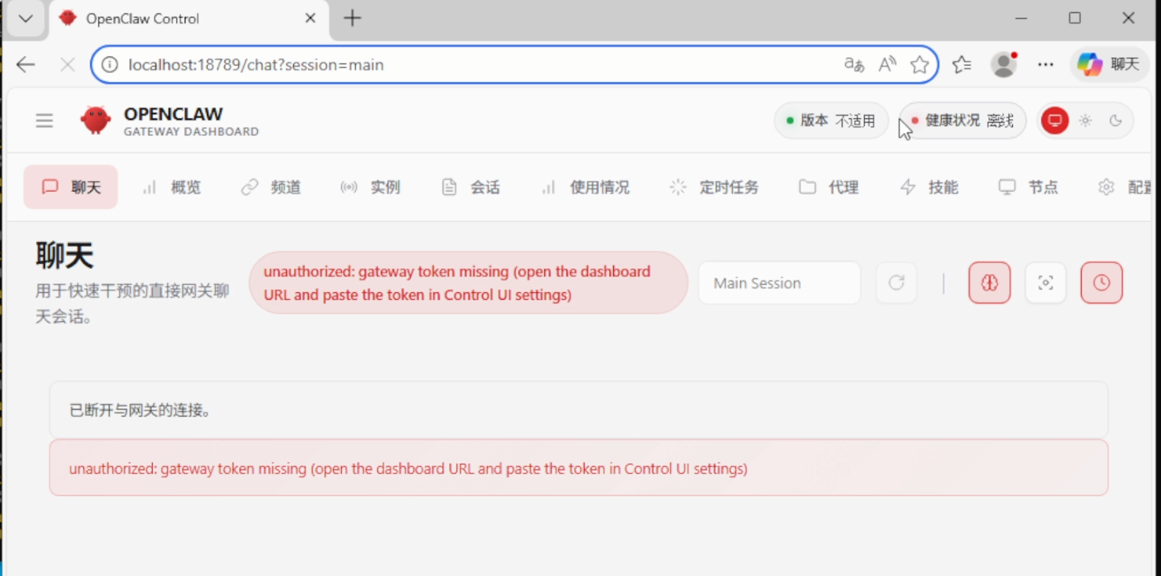Toggle the clock history icon button
The height and width of the screenshot is (576, 1161).
pyautogui.click(x=1101, y=283)
